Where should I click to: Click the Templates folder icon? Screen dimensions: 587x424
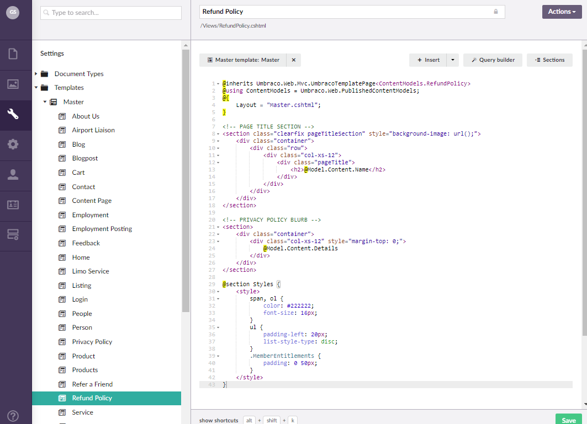(x=45, y=88)
